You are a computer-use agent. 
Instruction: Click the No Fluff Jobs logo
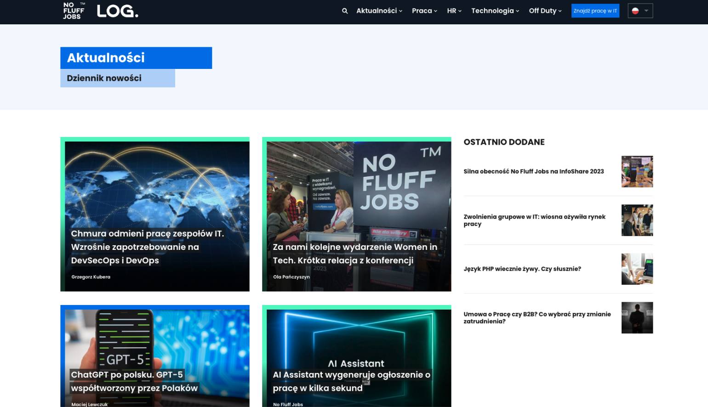pyautogui.click(x=74, y=11)
